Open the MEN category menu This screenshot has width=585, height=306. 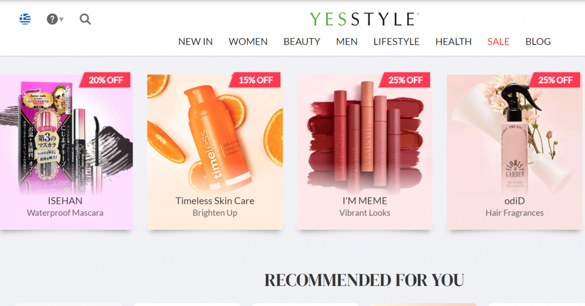coord(347,41)
